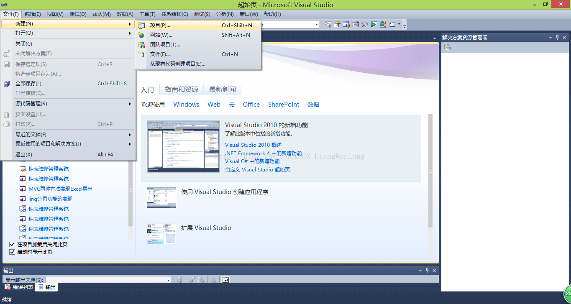
Task: Click the Object Browser toolbar icon
Action: click(356, 24)
